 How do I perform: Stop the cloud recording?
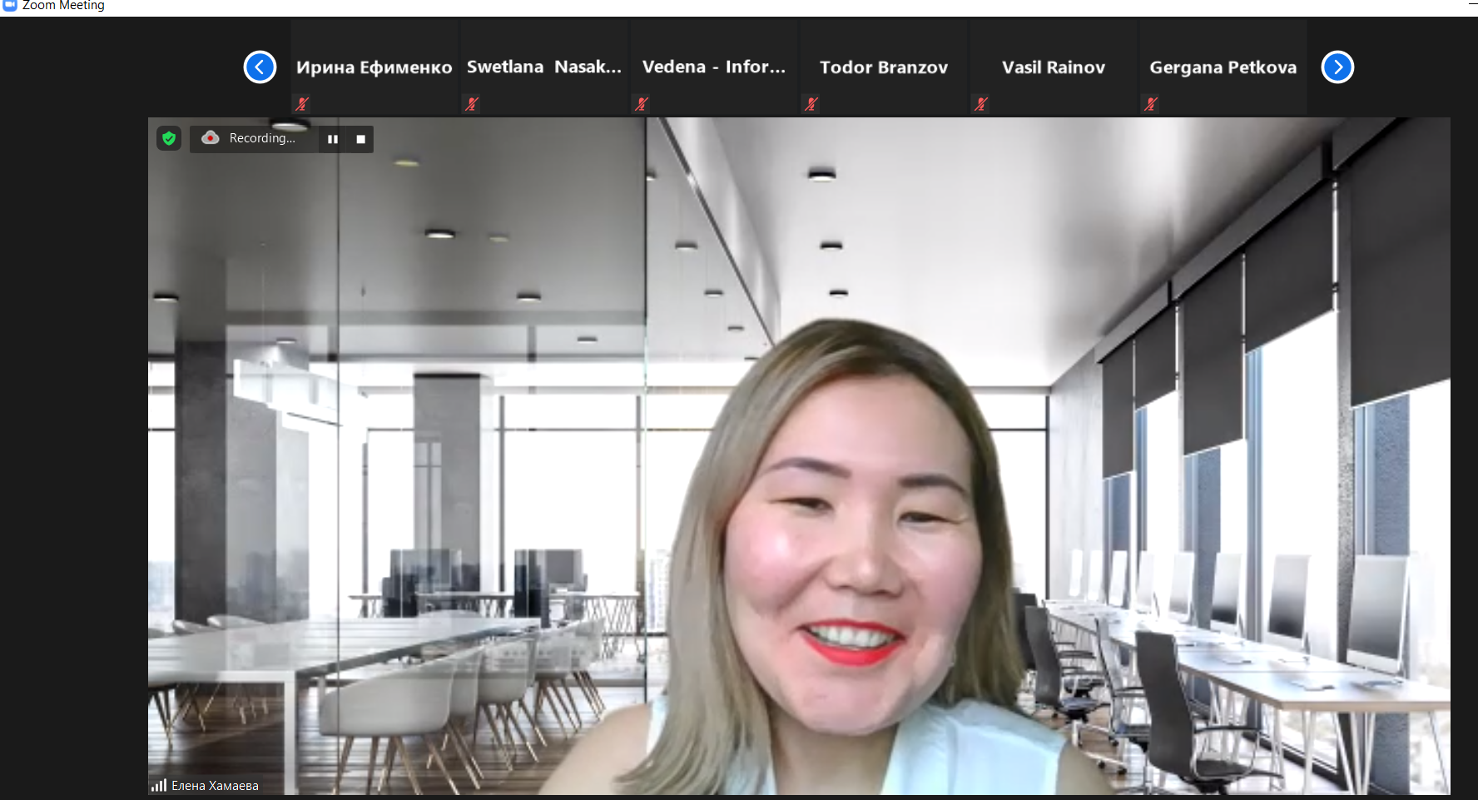[361, 139]
